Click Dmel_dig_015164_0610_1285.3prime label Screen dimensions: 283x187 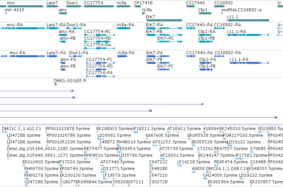coord(45,149)
